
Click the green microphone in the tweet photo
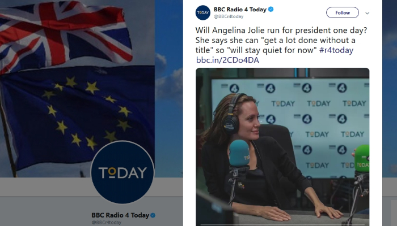click(x=362, y=159)
